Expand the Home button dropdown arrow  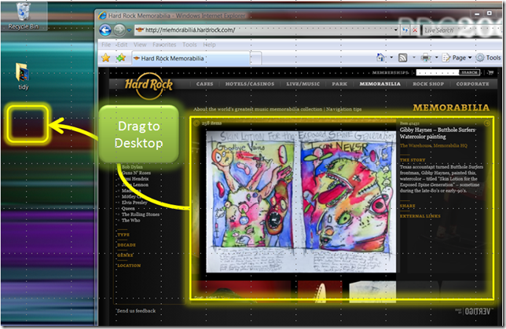pos(391,58)
